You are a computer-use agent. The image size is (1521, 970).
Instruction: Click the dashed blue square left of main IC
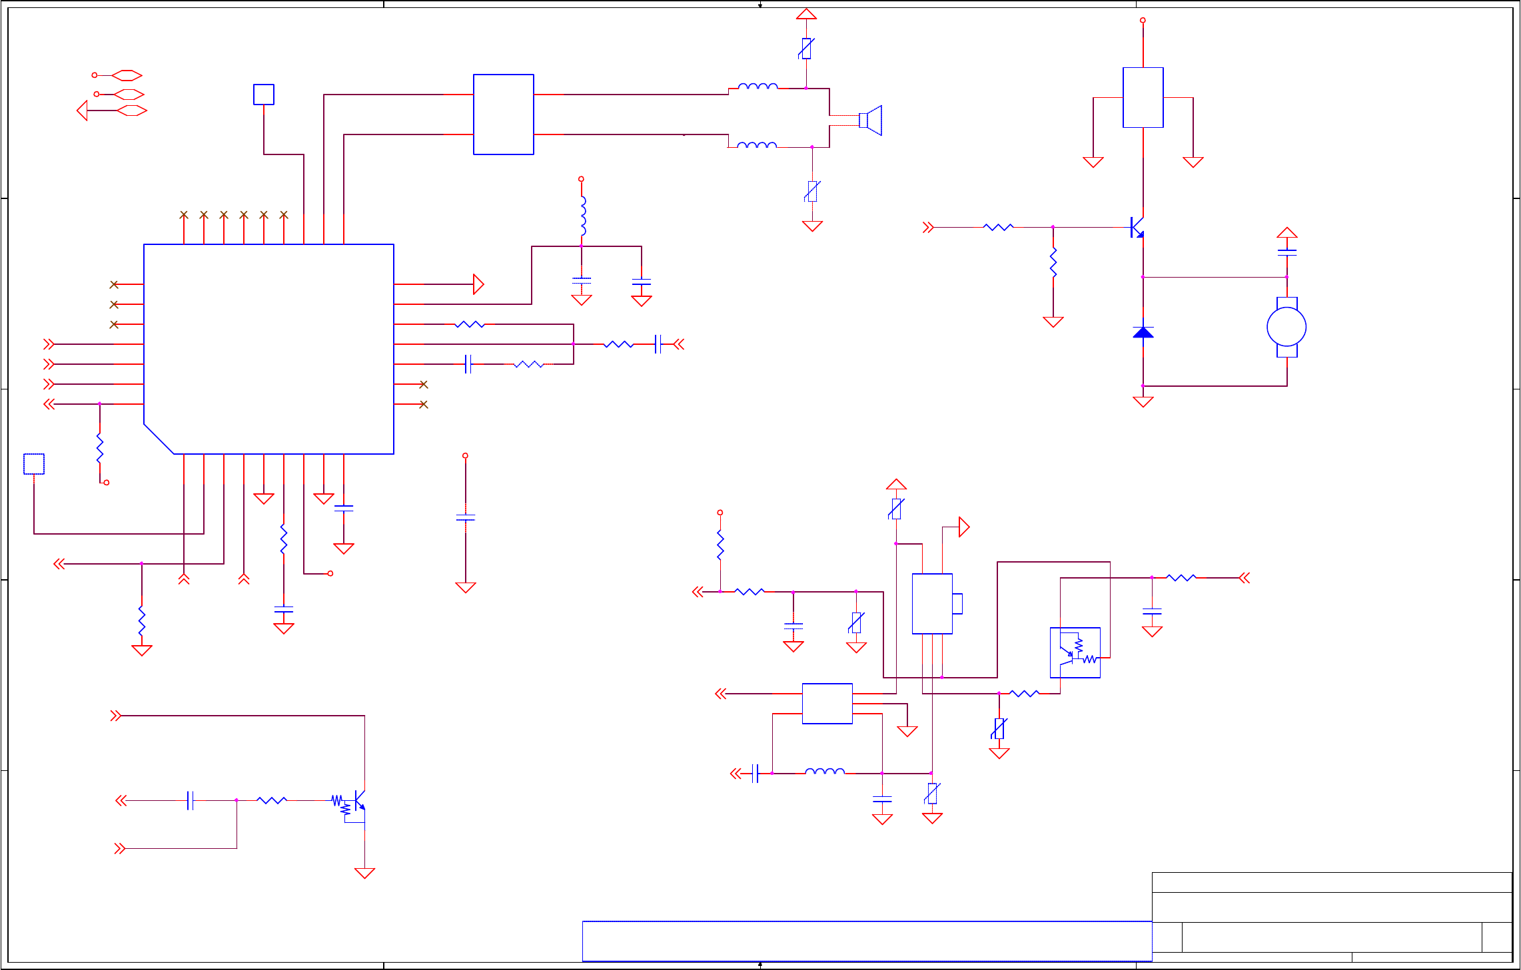coord(34,464)
